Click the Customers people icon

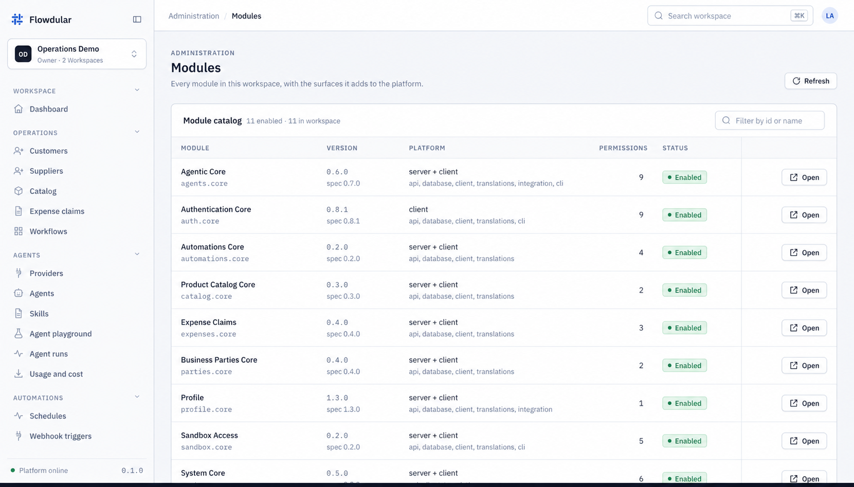(x=19, y=151)
